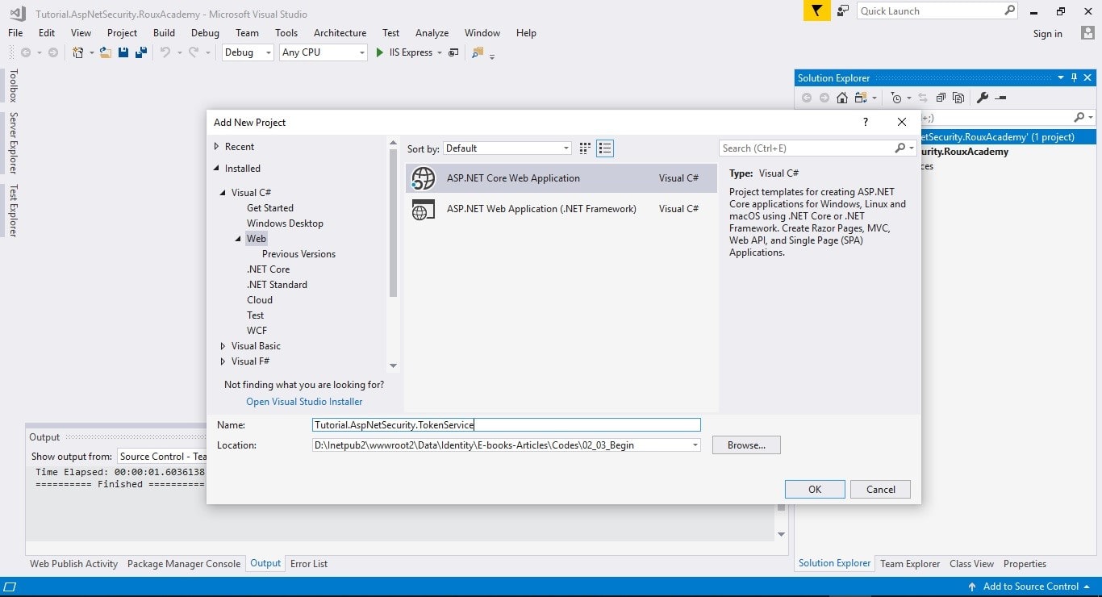This screenshot has width=1102, height=597.
Task: Click the Open Visual Studio Installer link
Action: [304, 401]
